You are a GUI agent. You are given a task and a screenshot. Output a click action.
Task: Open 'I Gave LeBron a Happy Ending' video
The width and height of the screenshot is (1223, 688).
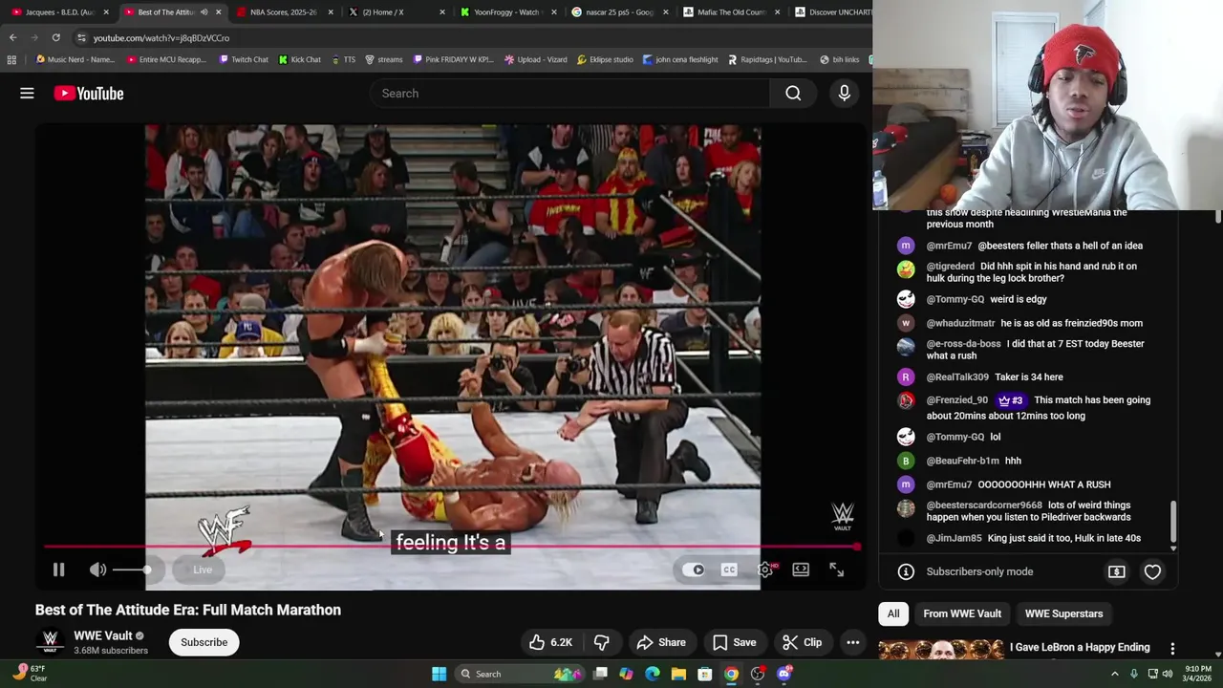pyautogui.click(x=1080, y=647)
